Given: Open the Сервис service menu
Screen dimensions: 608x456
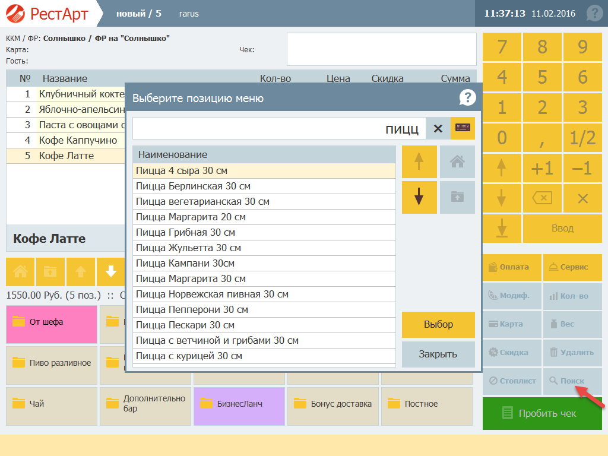Looking at the screenshot, I should point(572,267).
